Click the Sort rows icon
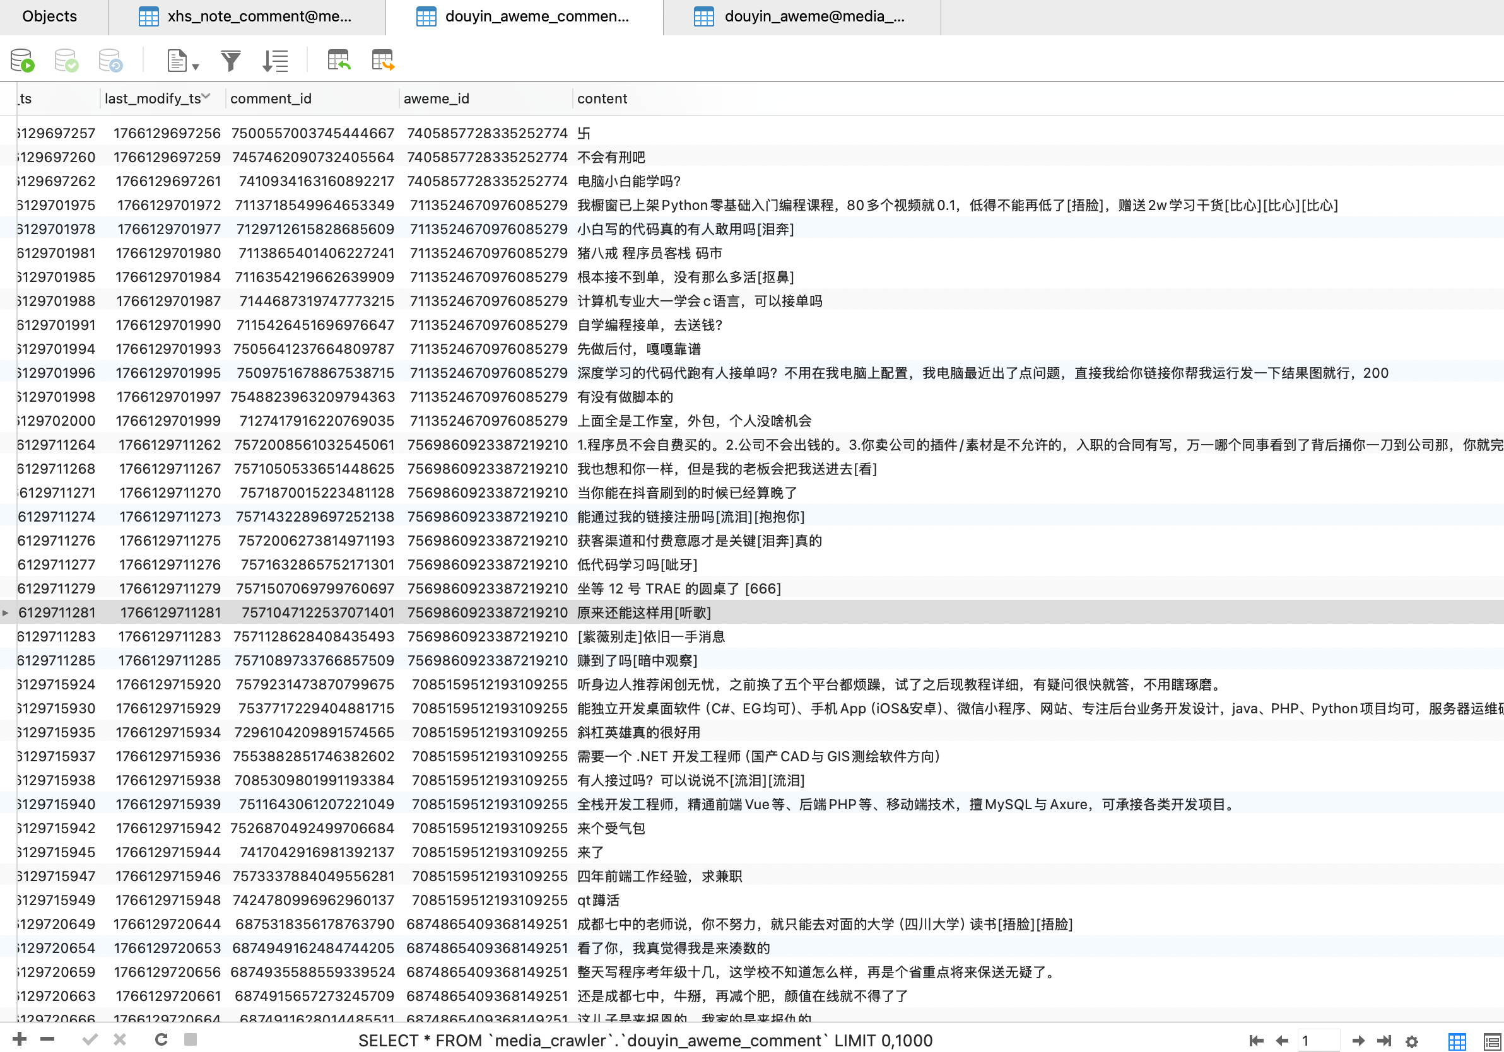The width and height of the screenshot is (1504, 1052). click(x=275, y=61)
